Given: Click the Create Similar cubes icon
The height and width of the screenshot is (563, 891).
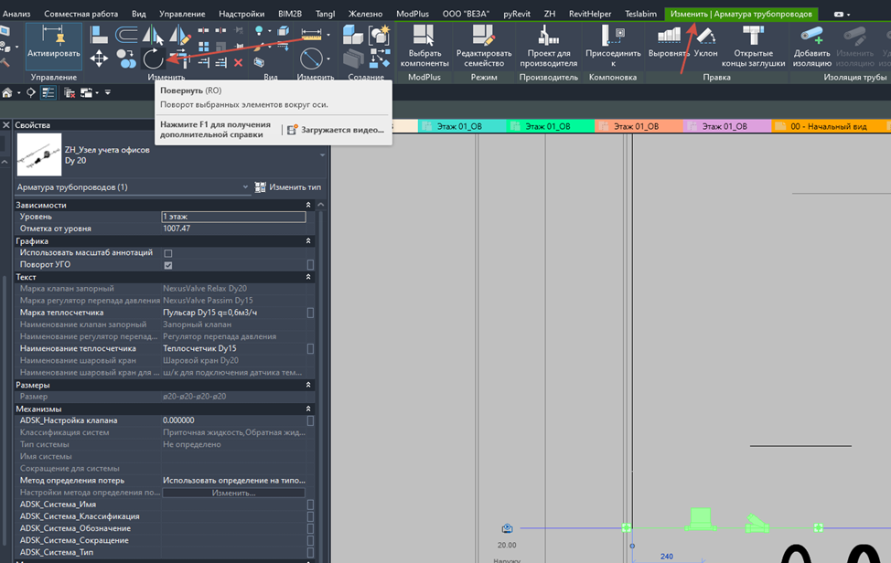Looking at the screenshot, I should [x=353, y=35].
